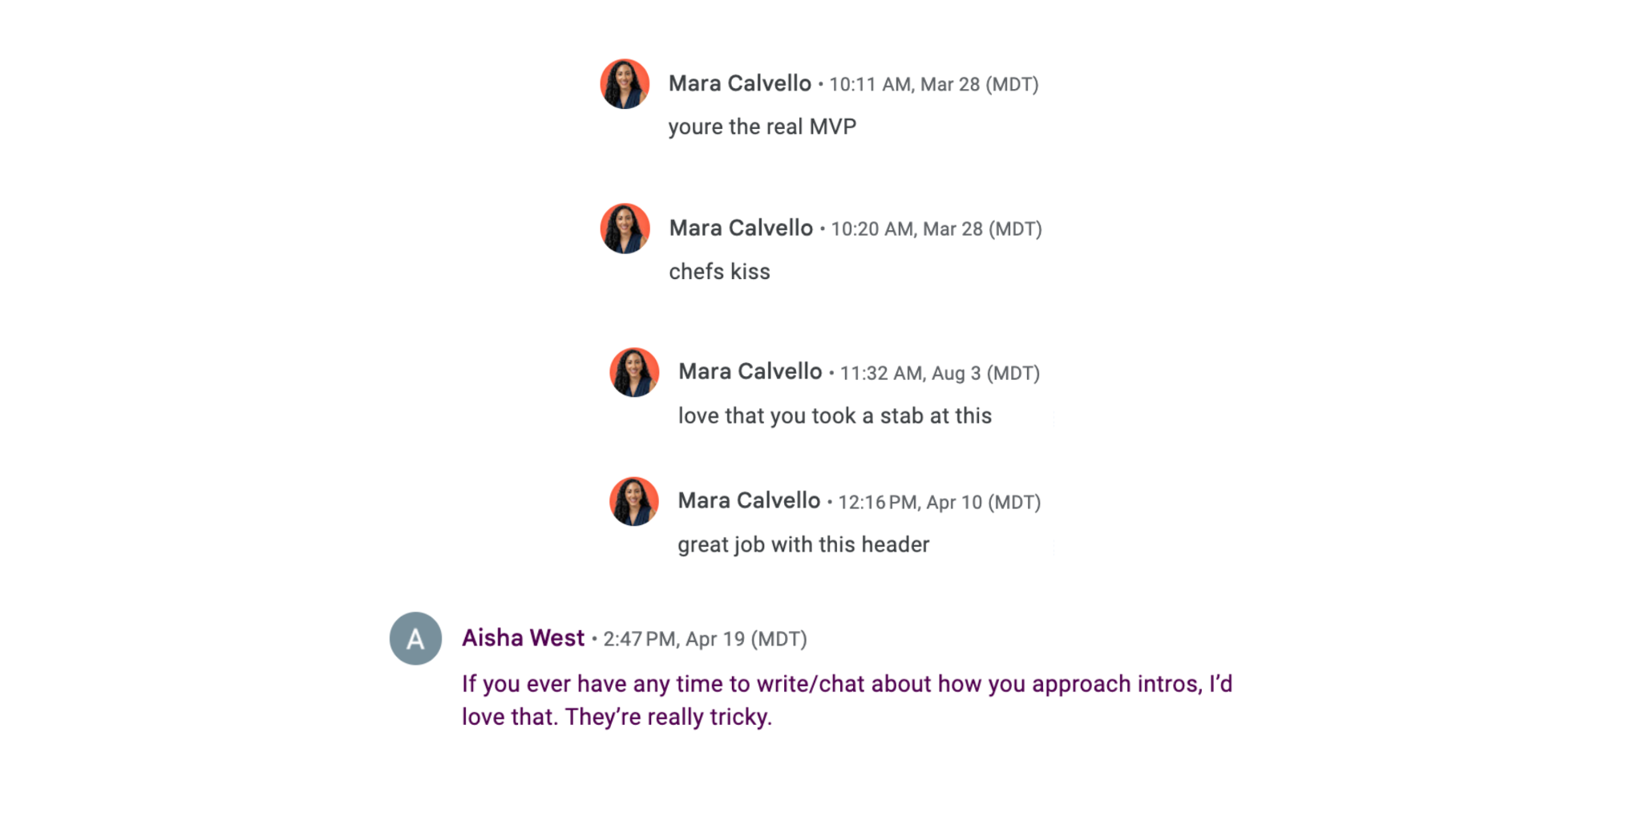Click the '2:47 PM, Apr 19' timestamp

(x=705, y=639)
